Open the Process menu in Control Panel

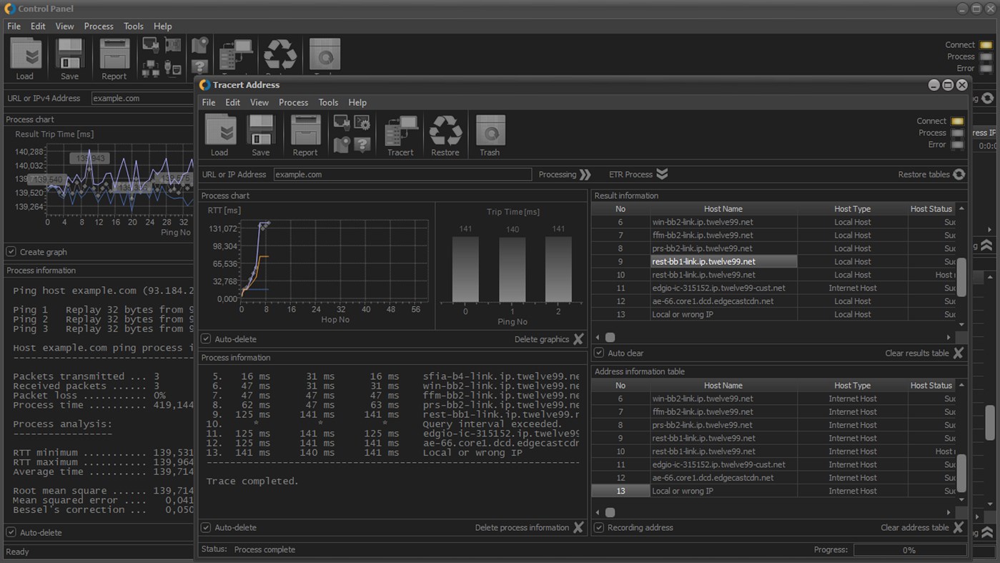point(99,26)
